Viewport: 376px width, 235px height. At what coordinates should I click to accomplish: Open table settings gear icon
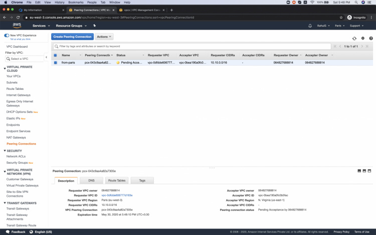tap(362, 38)
